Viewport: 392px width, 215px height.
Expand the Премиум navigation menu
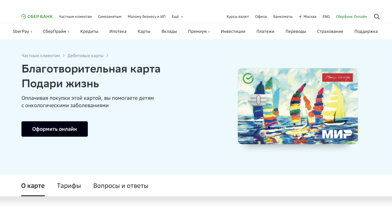199,31
